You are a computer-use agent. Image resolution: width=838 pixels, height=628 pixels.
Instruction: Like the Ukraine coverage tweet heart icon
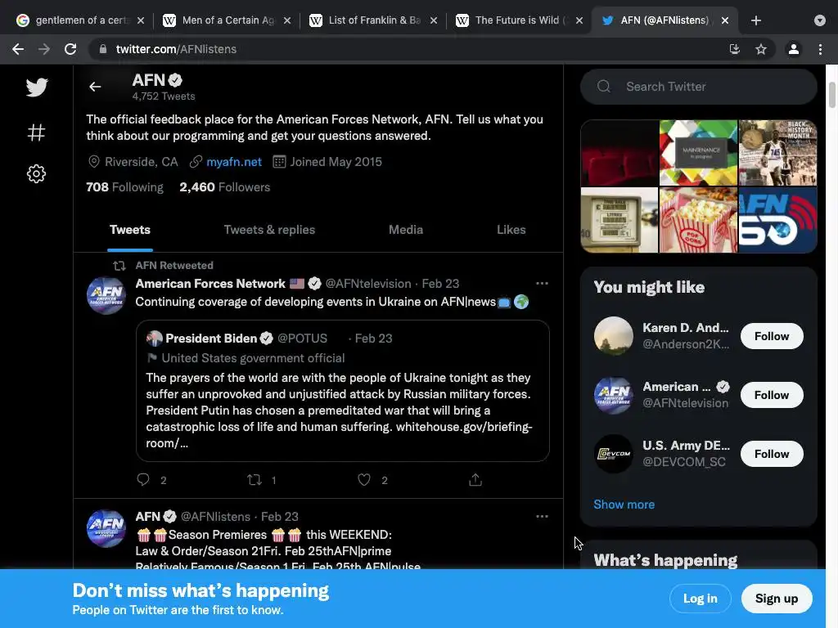pos(364,479)
